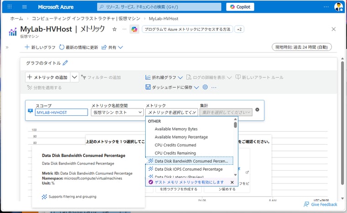This screenshot has height=213, width=347.
Task: Click the VM scope icon
Action: point(30,111)
